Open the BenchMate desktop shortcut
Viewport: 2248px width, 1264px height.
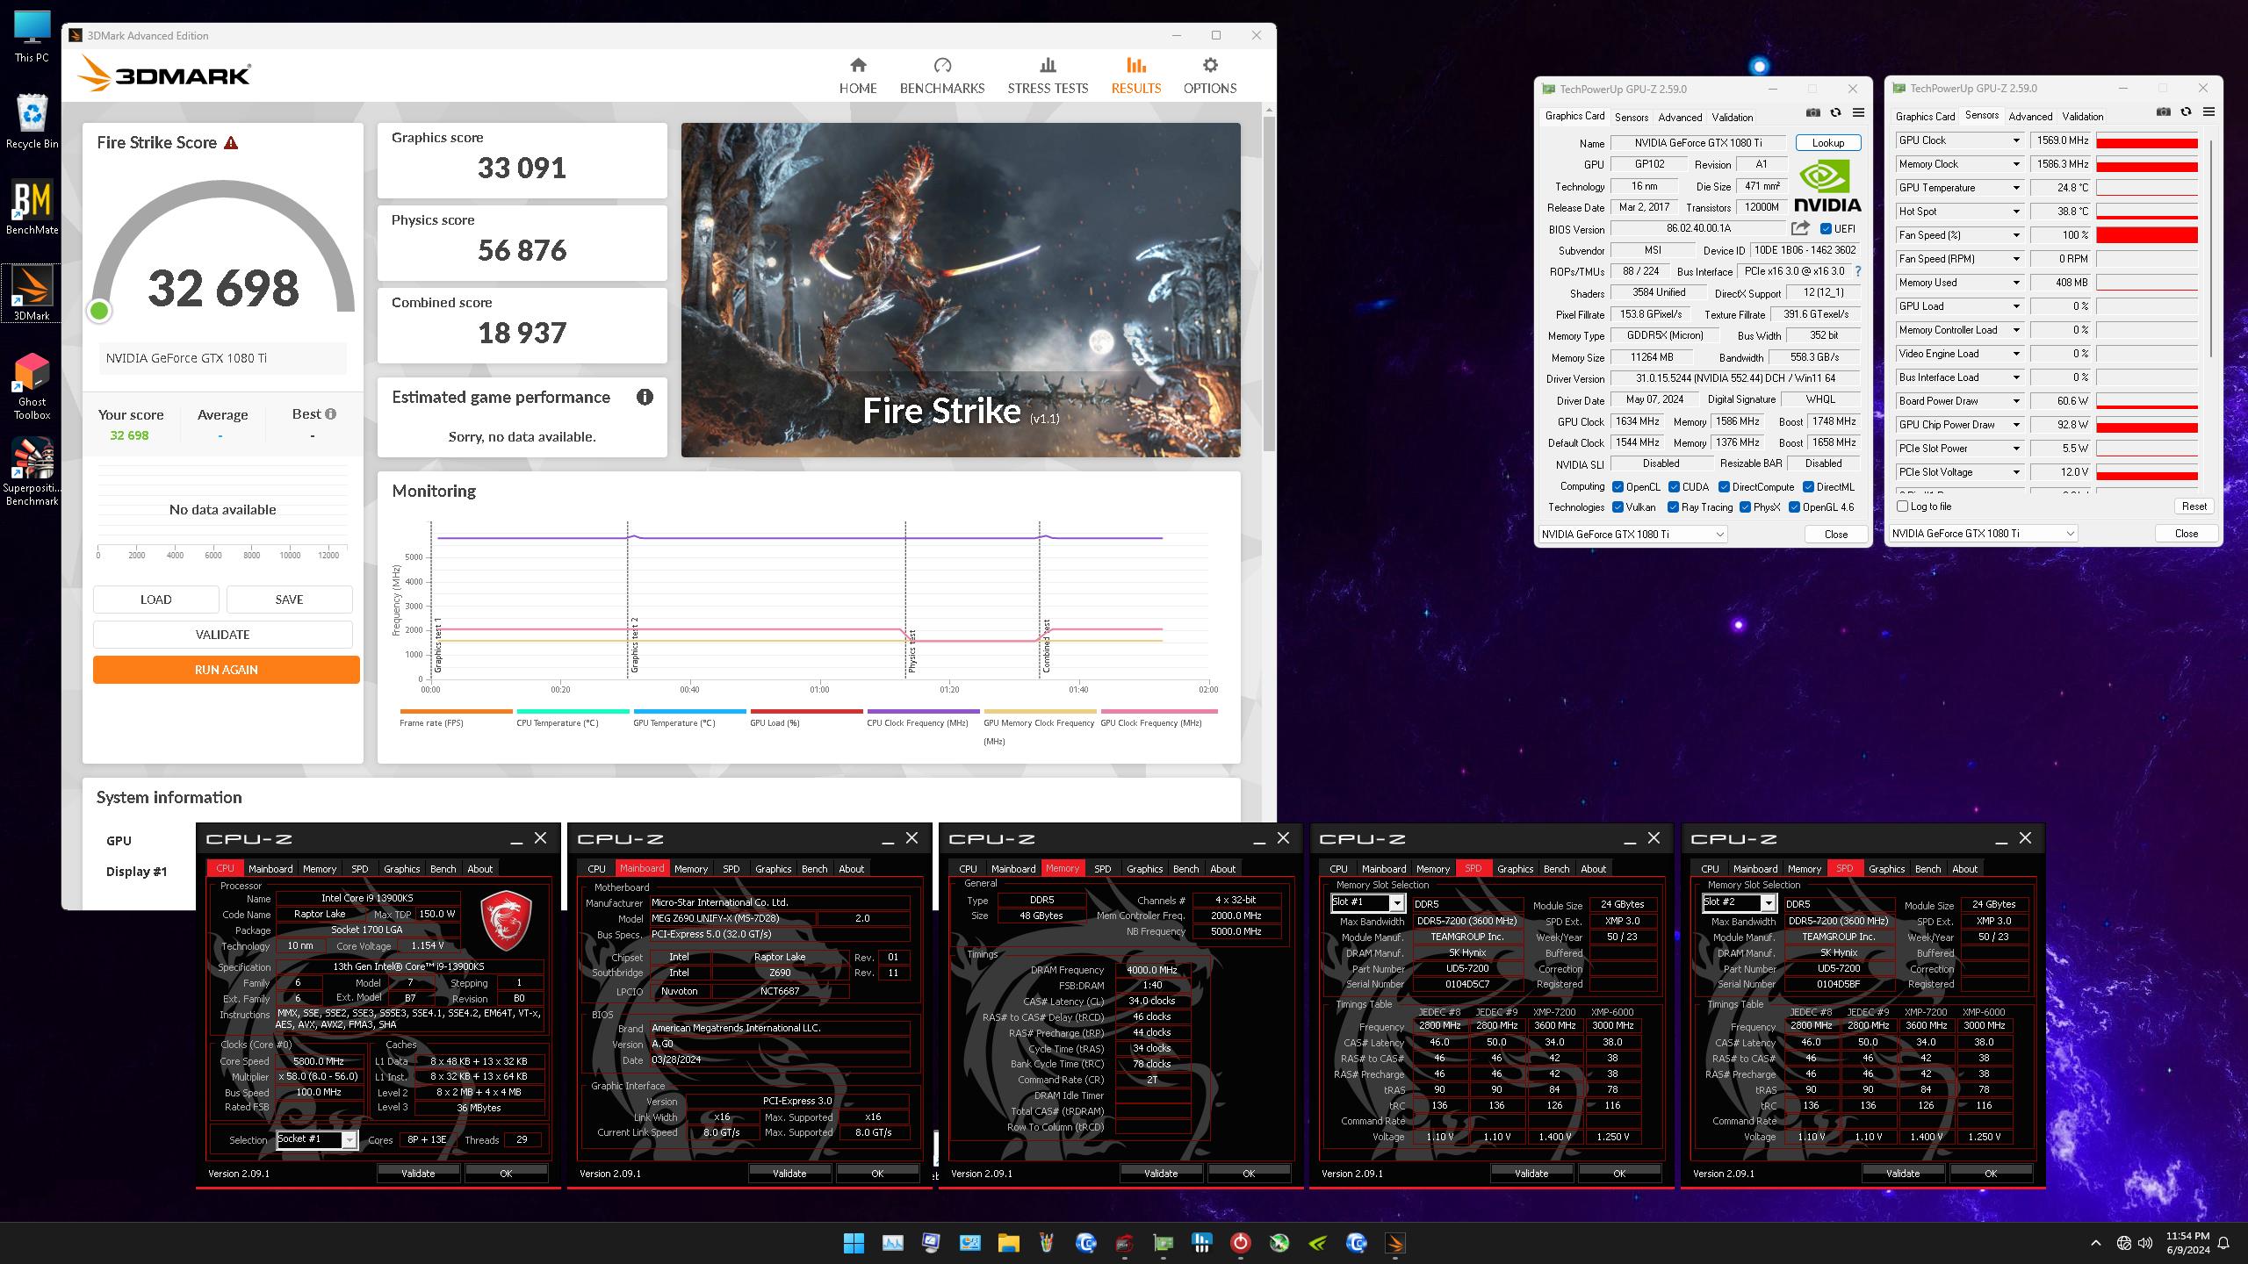click(32, 207)
